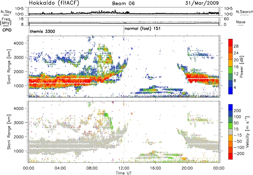Image resolution: width=253 pixels, height=175 pixels.
Task: Click the 'Time UT' axis label
Action: click(x=124, y=173)
